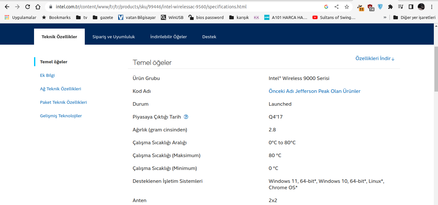This screenshot has width=438, height=205.
Task: Switch to Sipariş ve Uyumluluk tab
Action: [x=114, y=37]
